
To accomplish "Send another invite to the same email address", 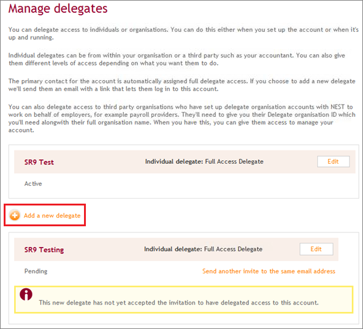I will [x=269, y=271].
